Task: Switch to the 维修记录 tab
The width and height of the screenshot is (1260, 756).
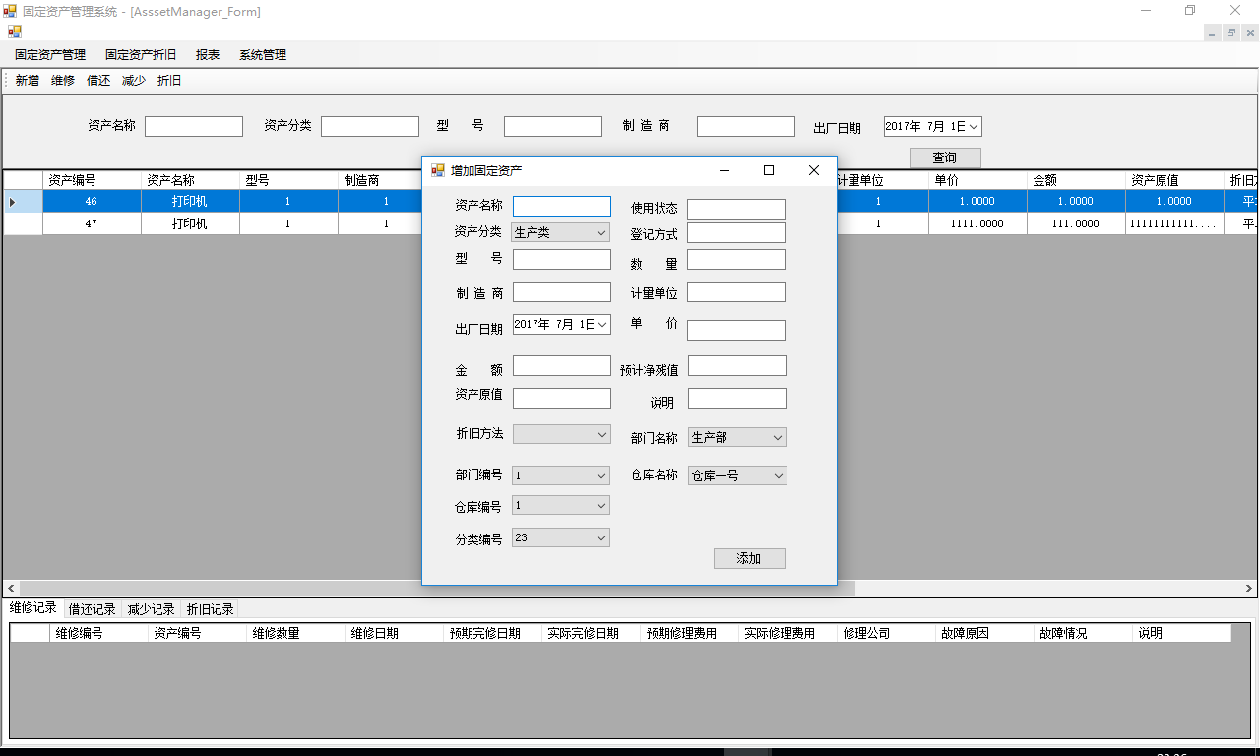Action: point(33,608)
